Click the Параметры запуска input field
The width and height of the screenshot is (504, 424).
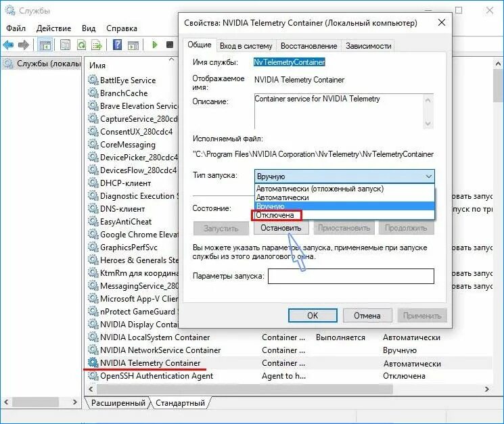coord(351,276)
